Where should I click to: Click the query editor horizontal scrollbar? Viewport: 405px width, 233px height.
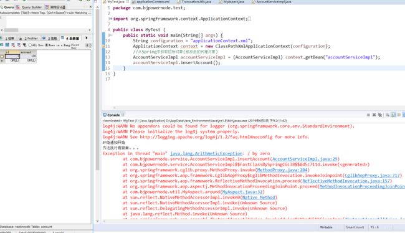coord(11,30)
